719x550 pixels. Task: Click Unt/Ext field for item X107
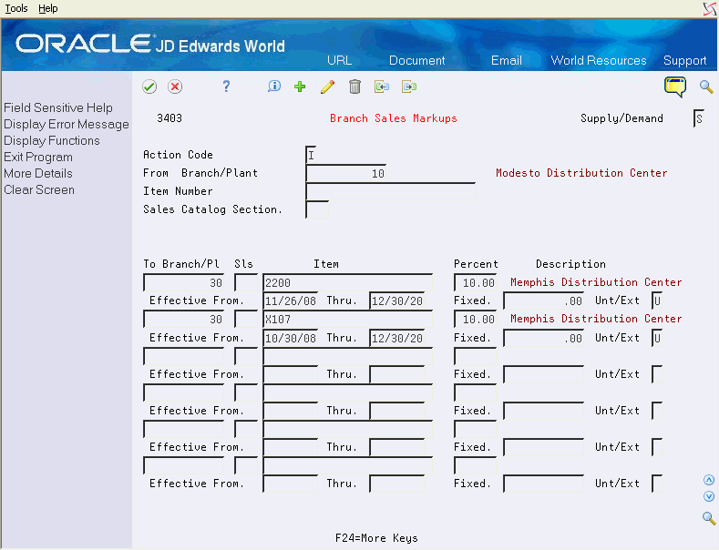tap(657, 338)
